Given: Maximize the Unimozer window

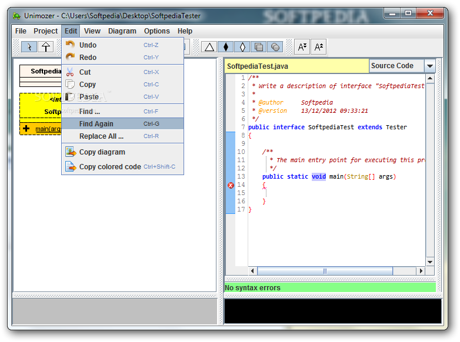Looking at the screenshot, I should 408,14.
